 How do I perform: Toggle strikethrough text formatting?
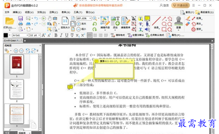coord(72,35)
